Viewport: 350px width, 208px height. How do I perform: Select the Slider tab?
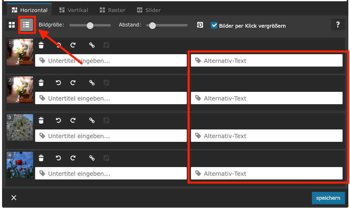(149, 10)
